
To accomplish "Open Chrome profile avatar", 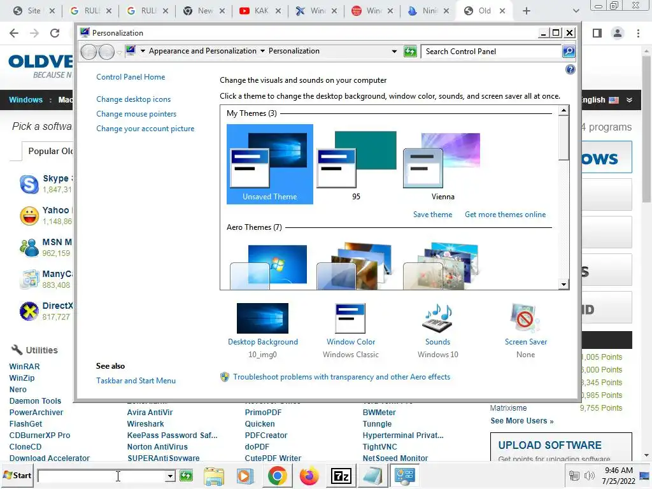I will [x=618, y=33].
